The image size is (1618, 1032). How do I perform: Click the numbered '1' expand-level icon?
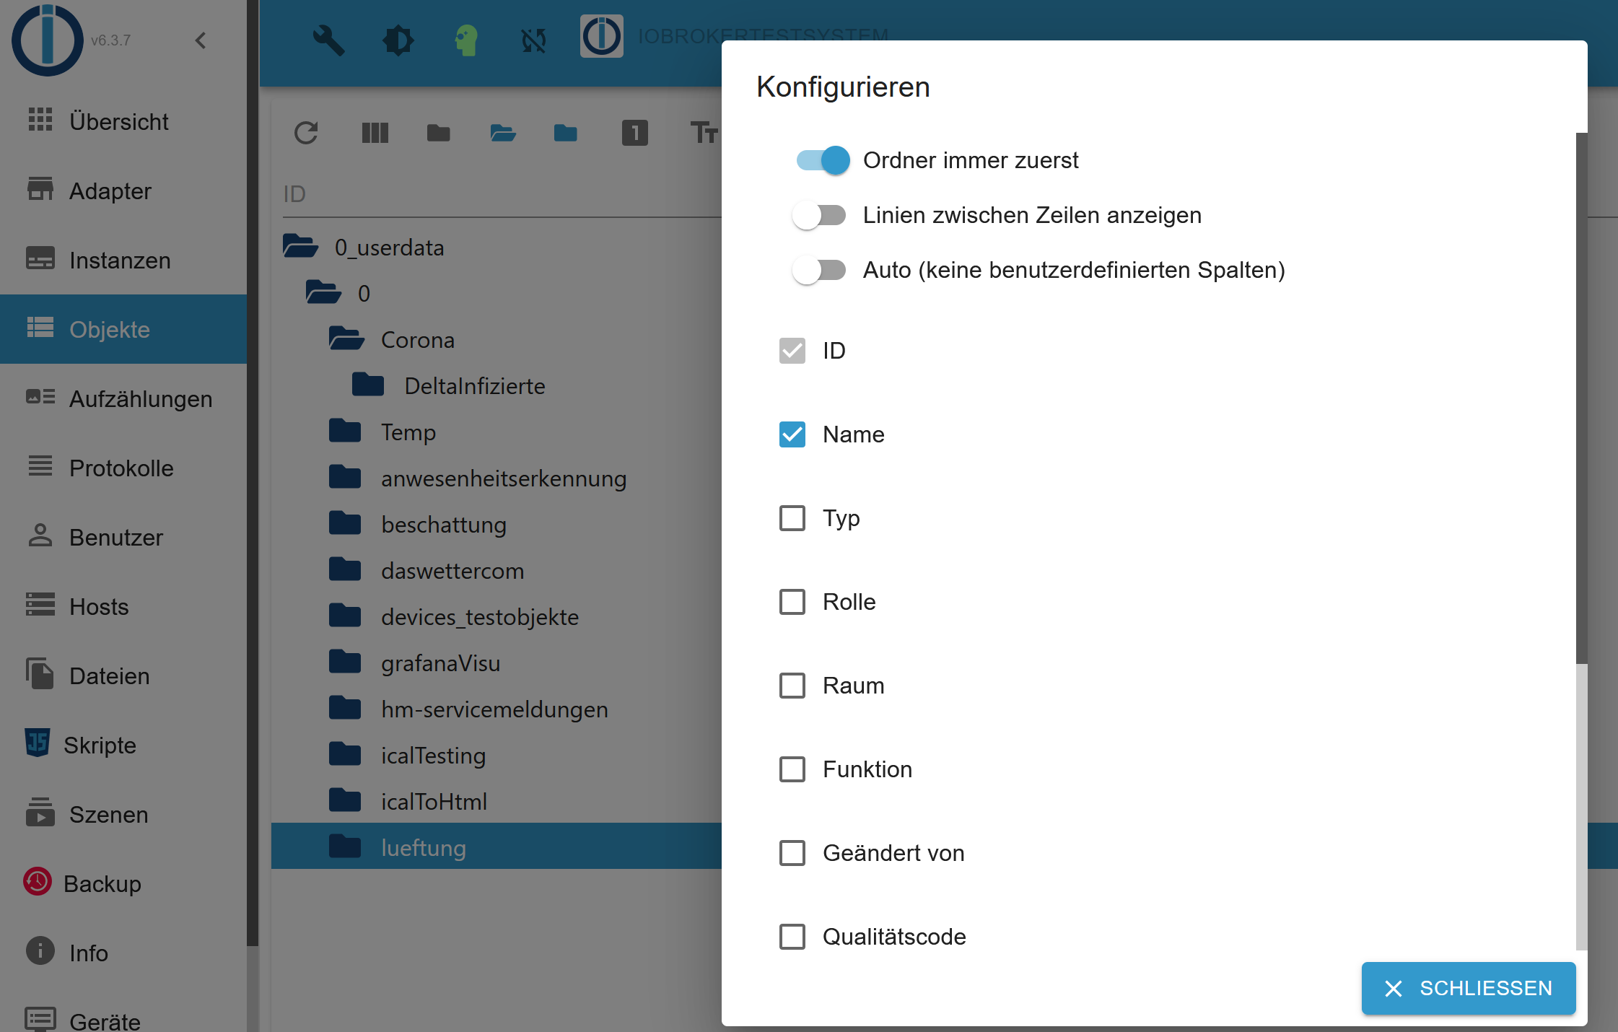634,133
